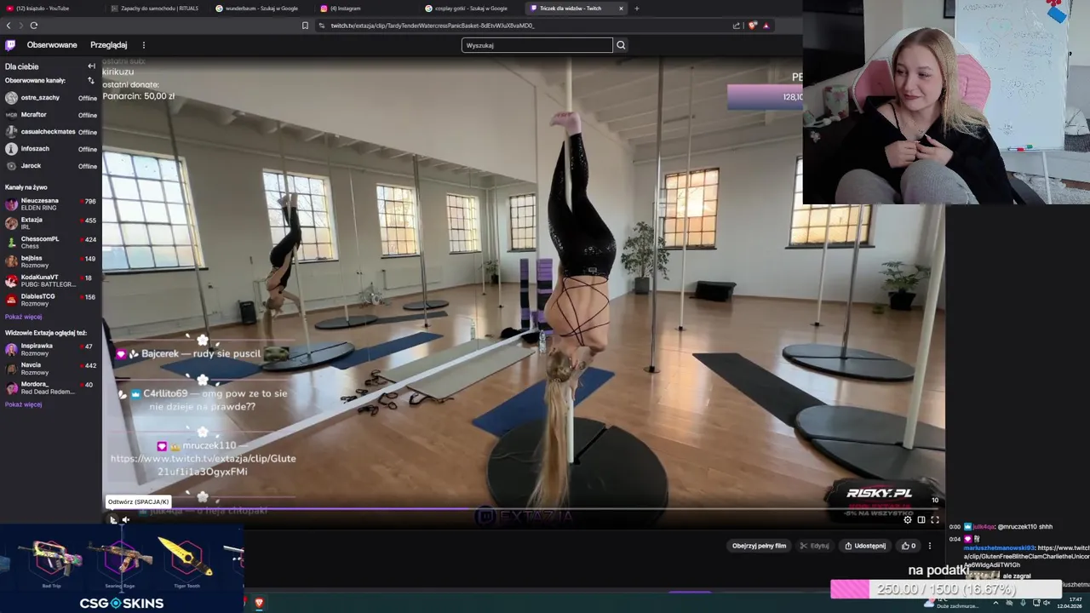
Task: Click the weather widget in the taskbar
Action: pos(952,603)
